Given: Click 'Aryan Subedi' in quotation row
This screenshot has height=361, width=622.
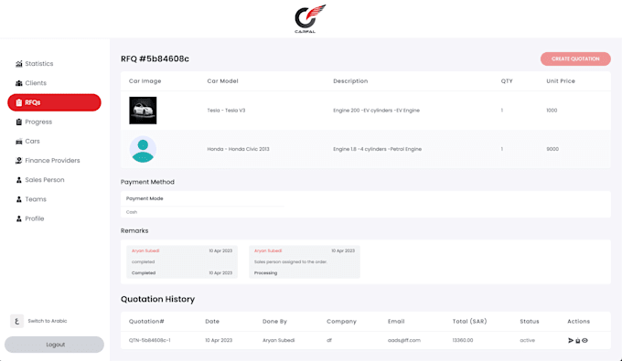Looking at the screenshot, I should [278, 340].
